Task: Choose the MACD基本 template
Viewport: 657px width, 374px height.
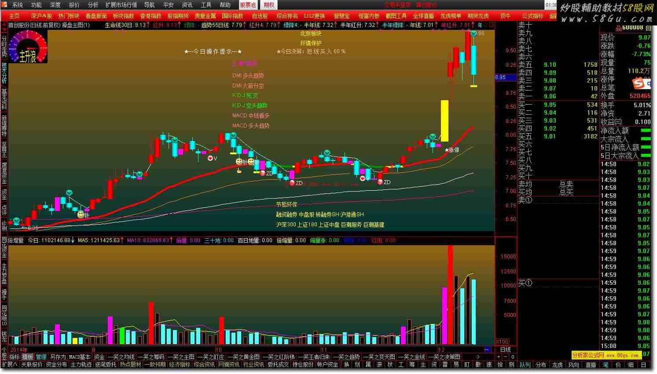Action: [x=80, y=357]
